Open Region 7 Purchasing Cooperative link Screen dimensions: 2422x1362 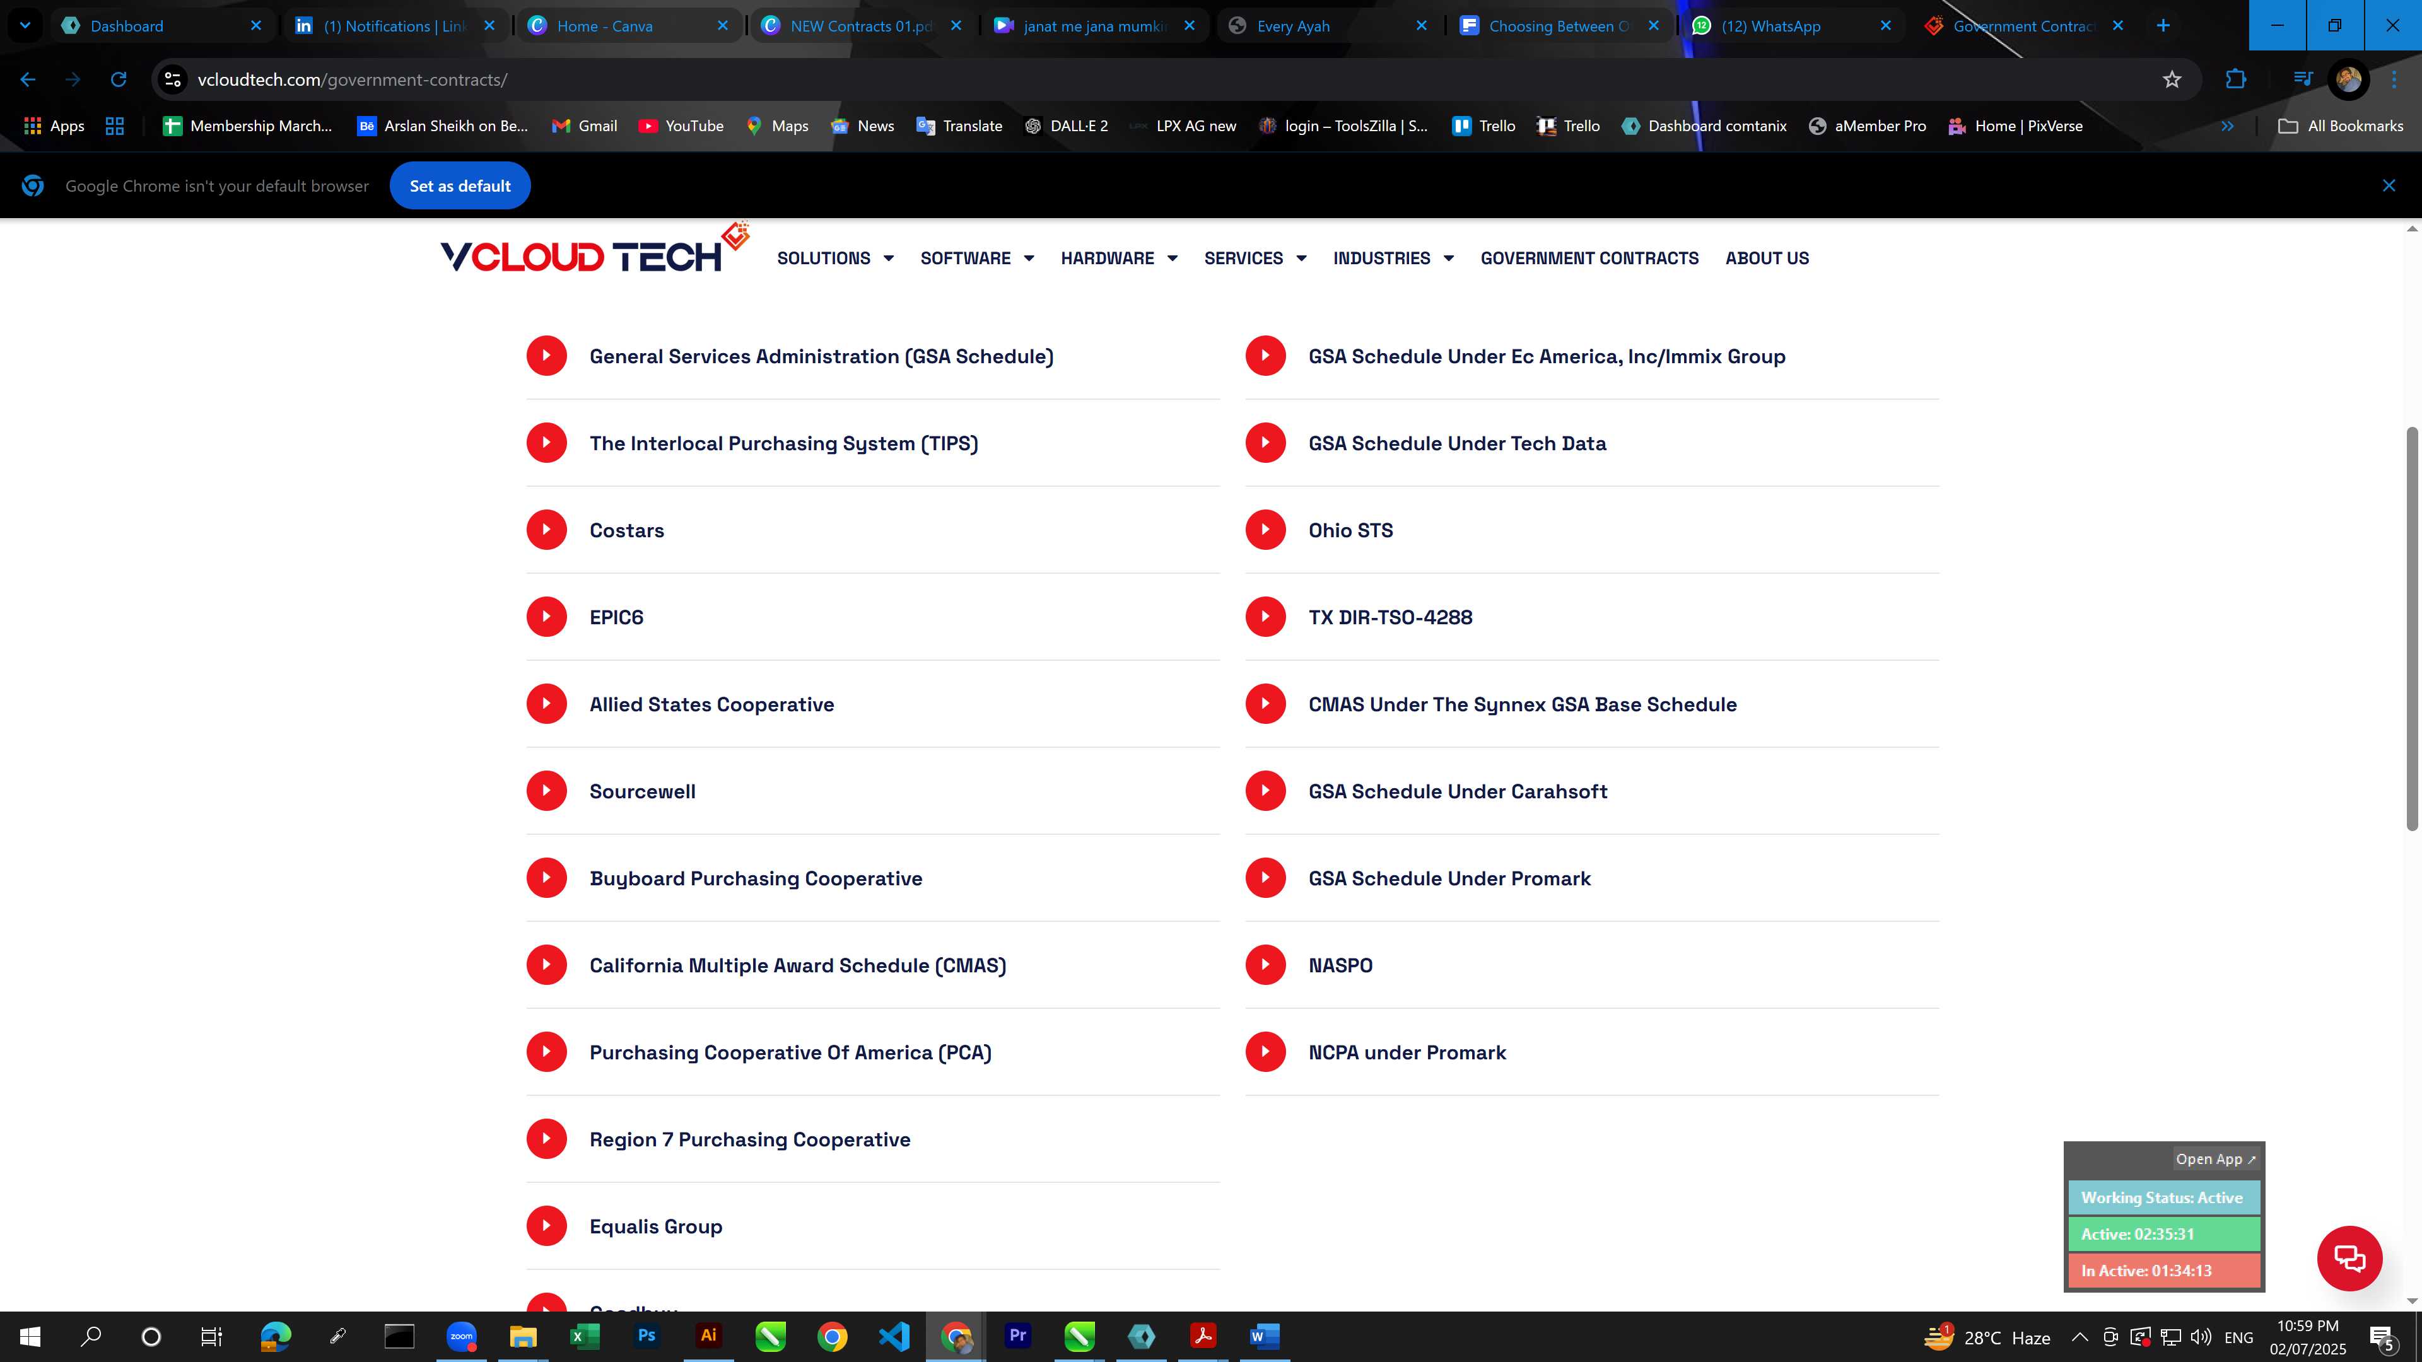(x=749, y=1140)
